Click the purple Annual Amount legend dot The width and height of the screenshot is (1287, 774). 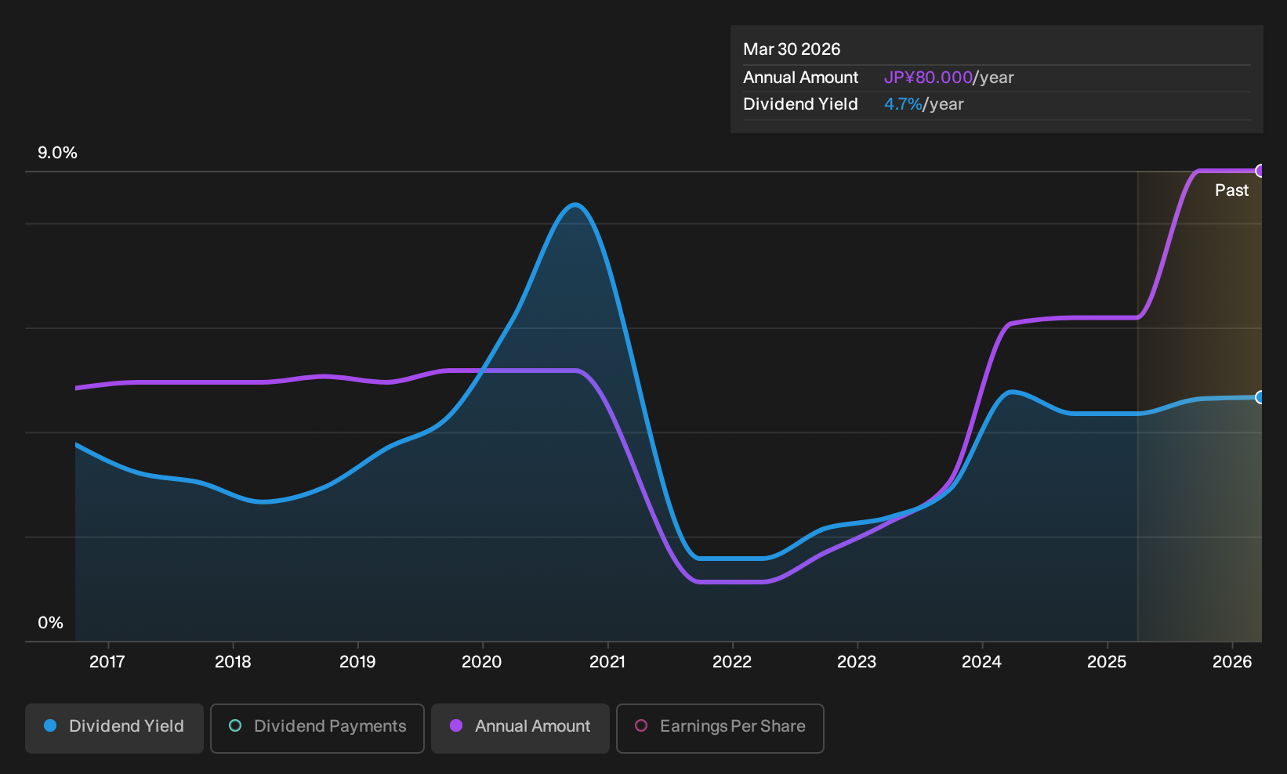(x=456, y=726)
